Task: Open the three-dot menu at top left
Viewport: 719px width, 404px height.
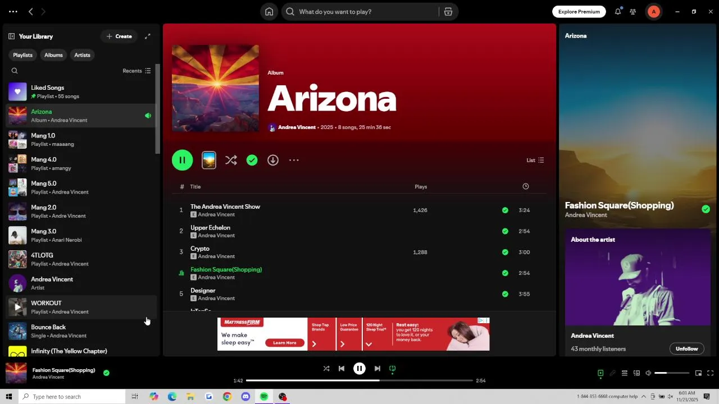Action: pos(13,11)
